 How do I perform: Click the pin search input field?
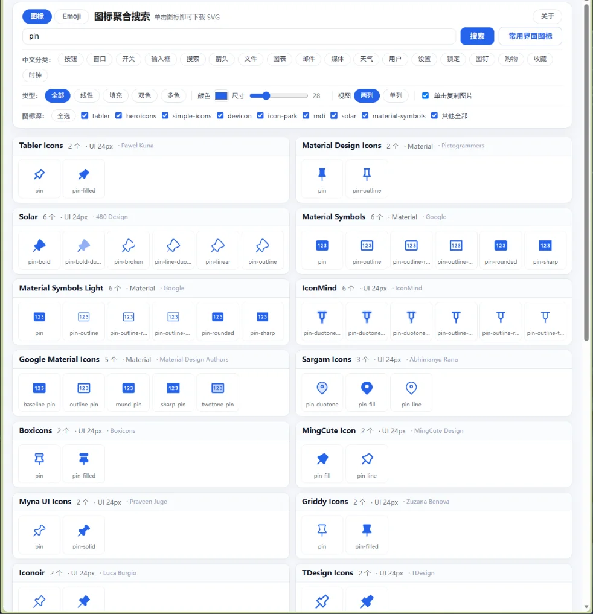pyautogui.click(x=239, y=36)
